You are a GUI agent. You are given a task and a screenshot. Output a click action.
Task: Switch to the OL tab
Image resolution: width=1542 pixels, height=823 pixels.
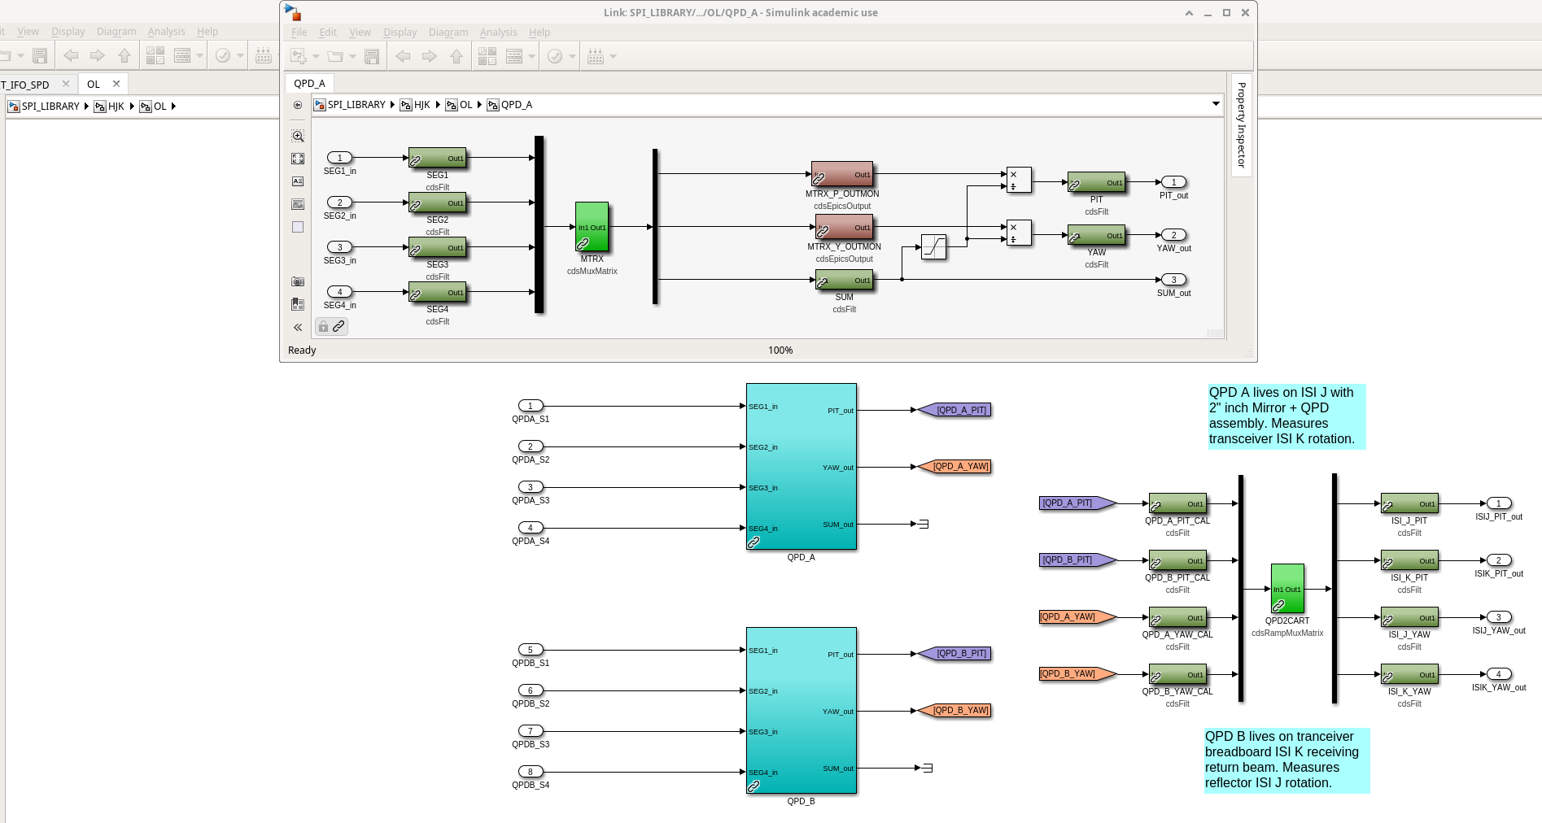pyautogui.click(x=94, y=84)
